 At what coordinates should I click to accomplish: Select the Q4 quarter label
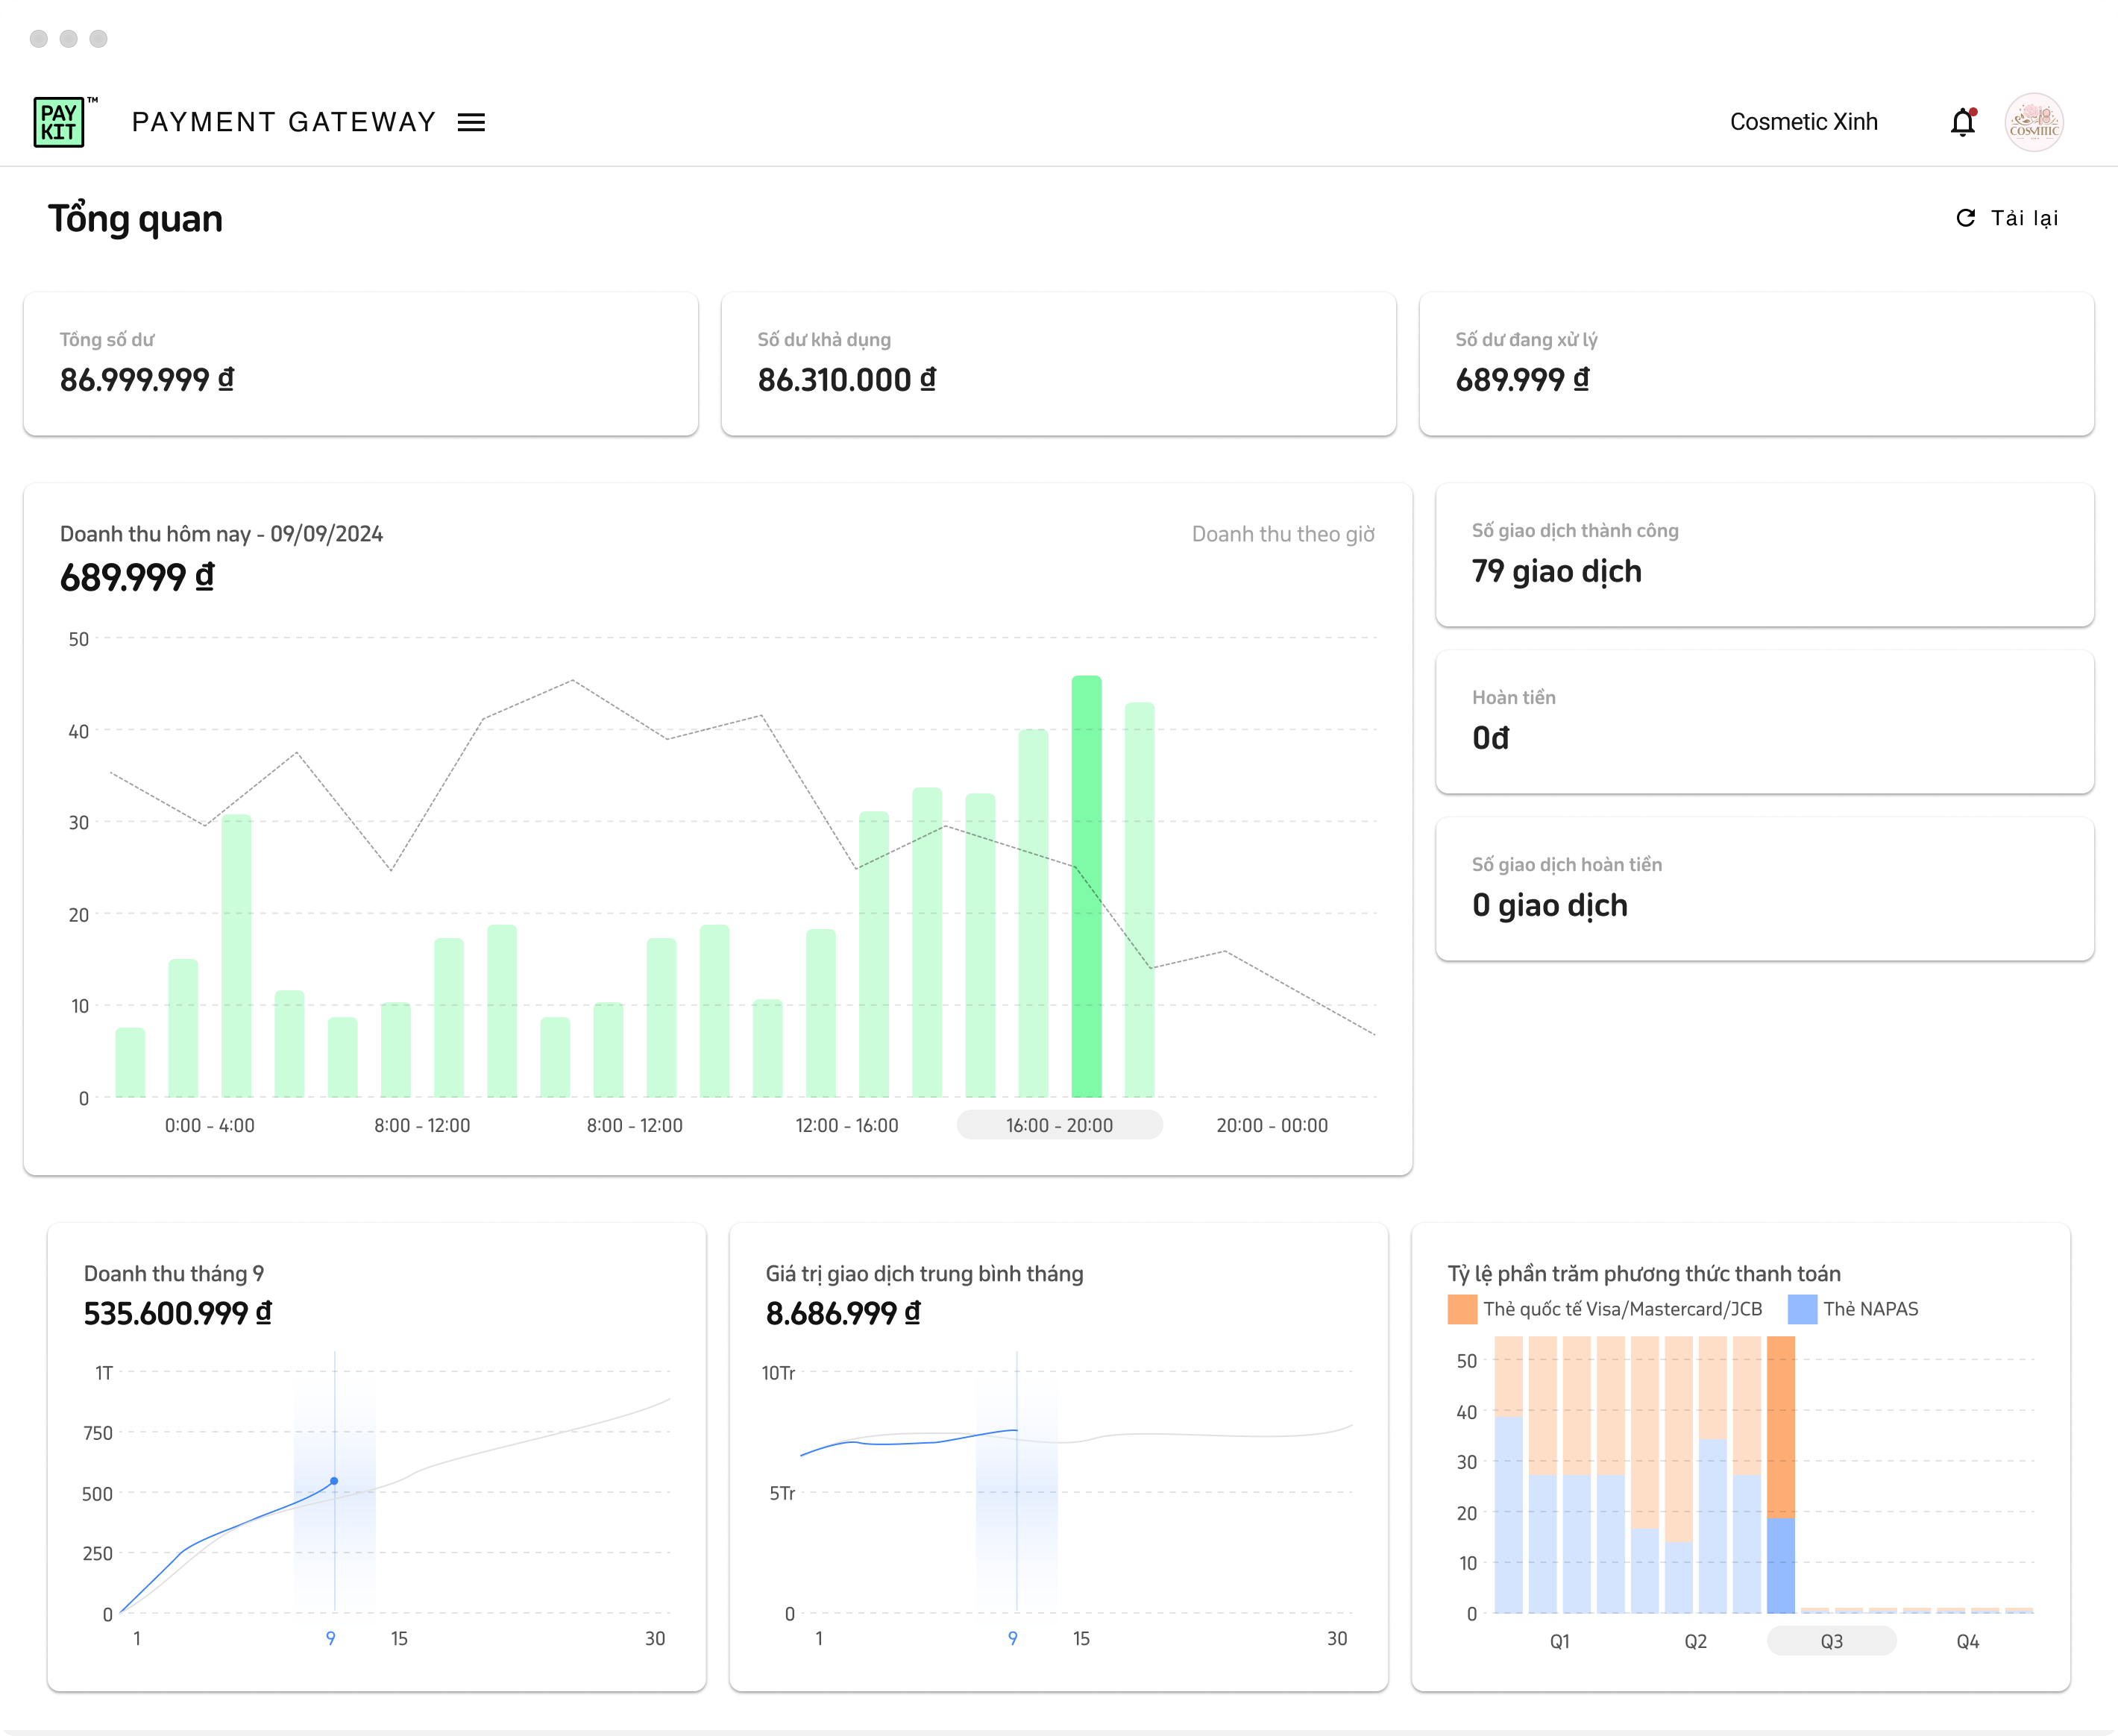pyautogui.click(x=1967, y=1641)
